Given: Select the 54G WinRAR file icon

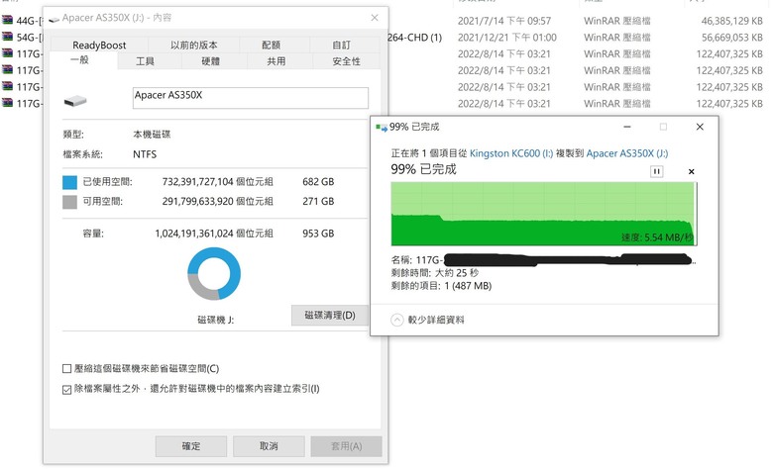Looking at the screenshot, I should (x=7, y=37).
